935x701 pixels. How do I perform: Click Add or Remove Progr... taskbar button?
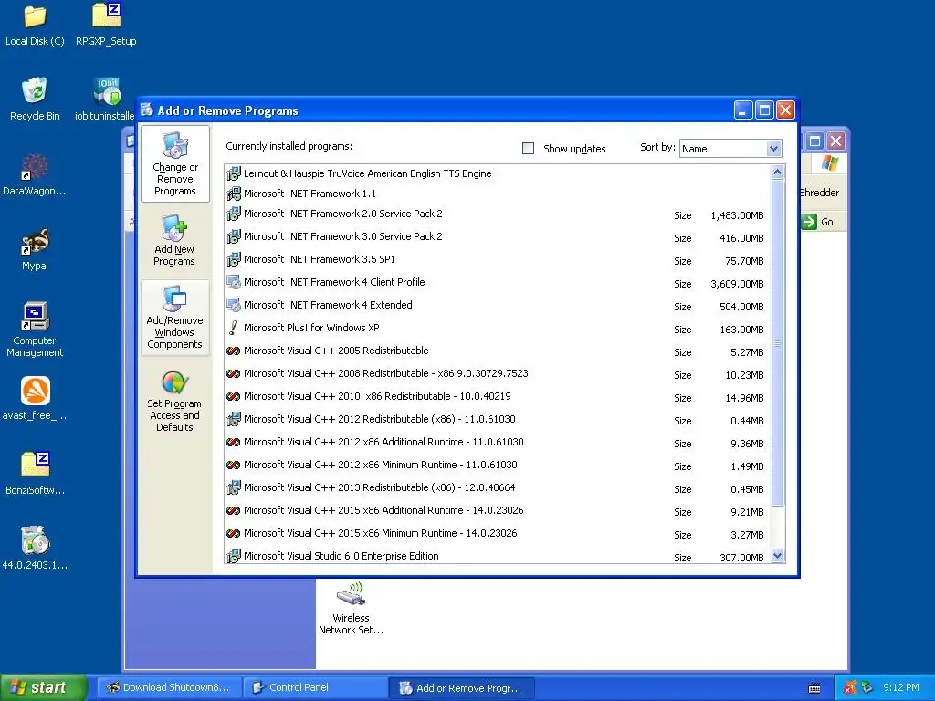pos(461,688)
